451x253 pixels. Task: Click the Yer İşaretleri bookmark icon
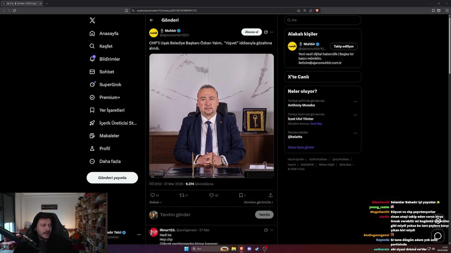pyautogui.click(x=92, y=110)
